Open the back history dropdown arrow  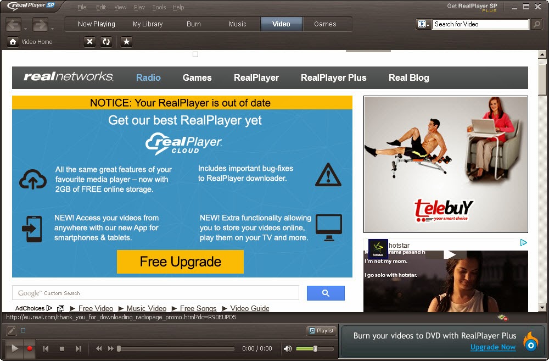pyautogui.click(x=26, y=29)
